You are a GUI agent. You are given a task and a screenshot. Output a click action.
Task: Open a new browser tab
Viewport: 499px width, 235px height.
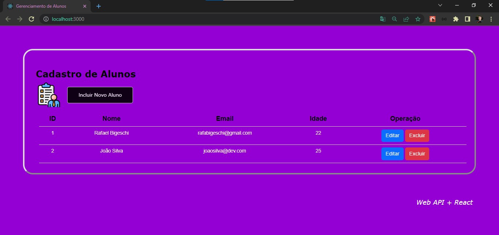98,6
